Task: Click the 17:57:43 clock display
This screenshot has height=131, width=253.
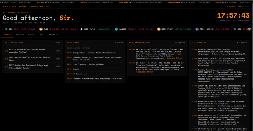Action: (233, 15)
